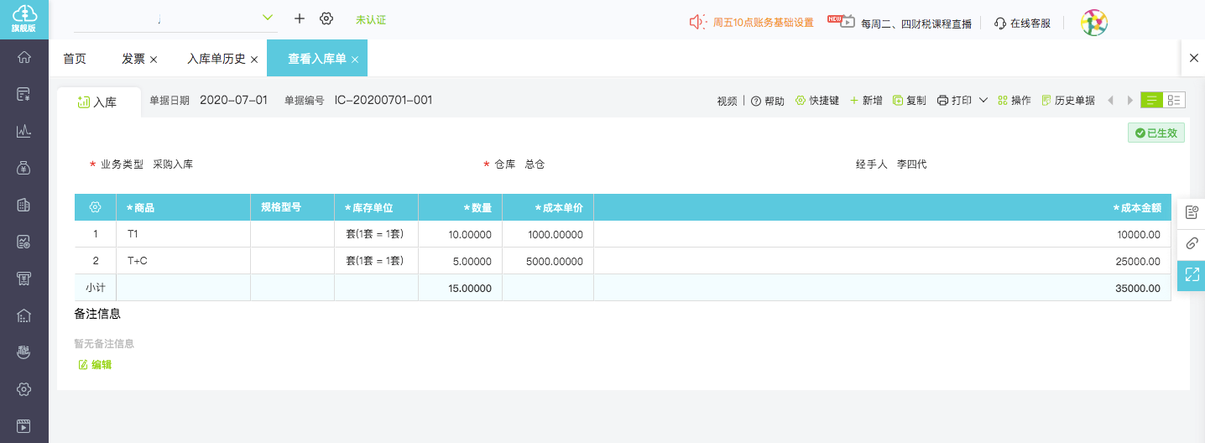Image resolution: width=1205 pixels, height=443 pixels.
Task: Open the settings gear in left sidebar
Action: (24, 388)
